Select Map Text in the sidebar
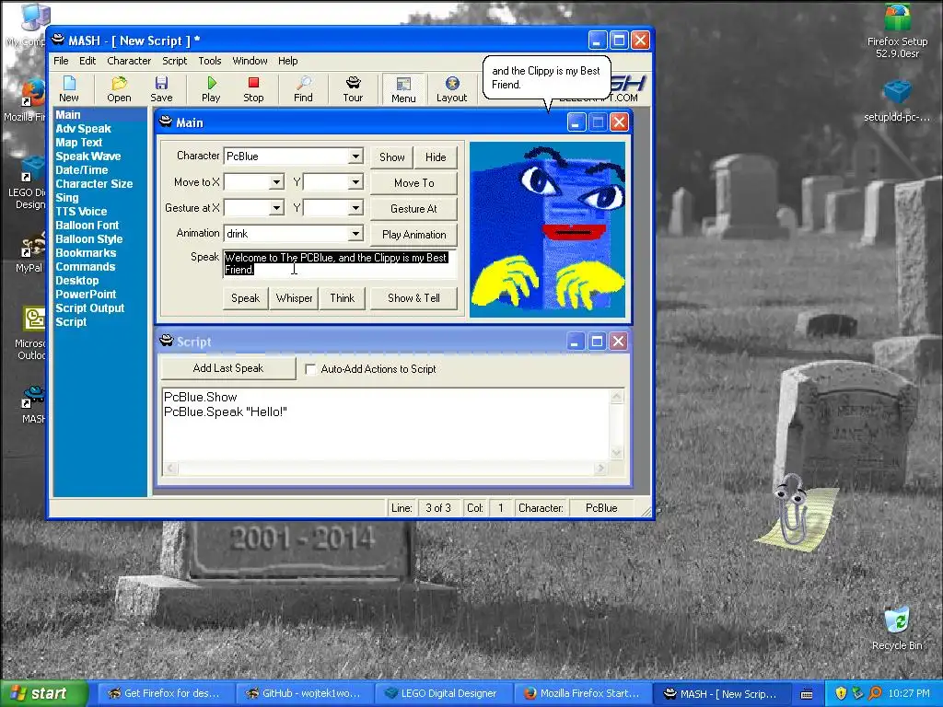 79,143
